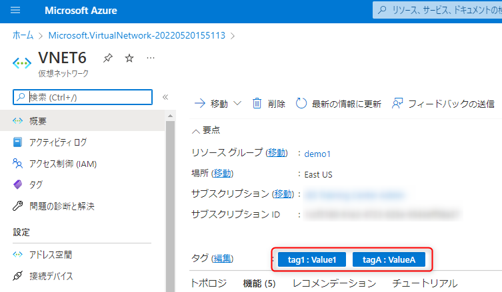Go to the ホーム breadcrumb
Screen dimensions: 502x292
(x=23, y=35)
